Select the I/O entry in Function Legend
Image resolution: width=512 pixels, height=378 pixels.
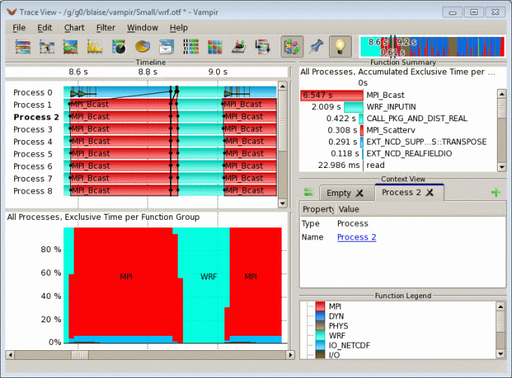[x=334, y=355]
